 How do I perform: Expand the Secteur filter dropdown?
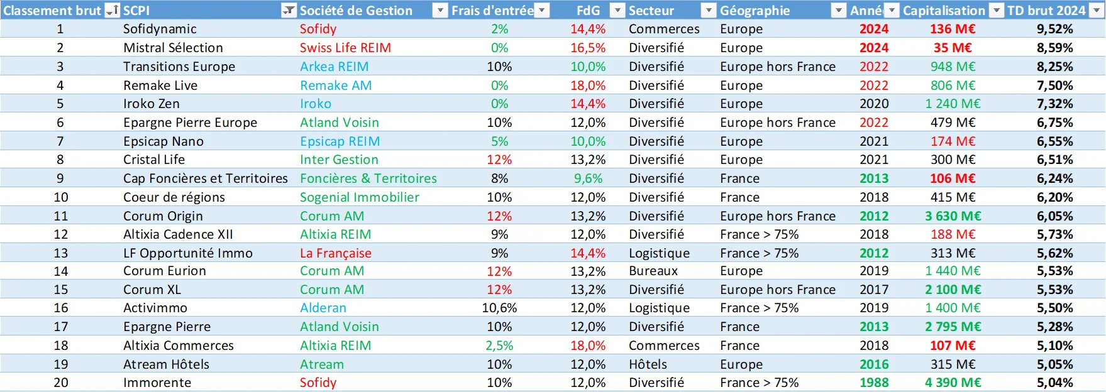pyautogui.click(x=709, y=11)
